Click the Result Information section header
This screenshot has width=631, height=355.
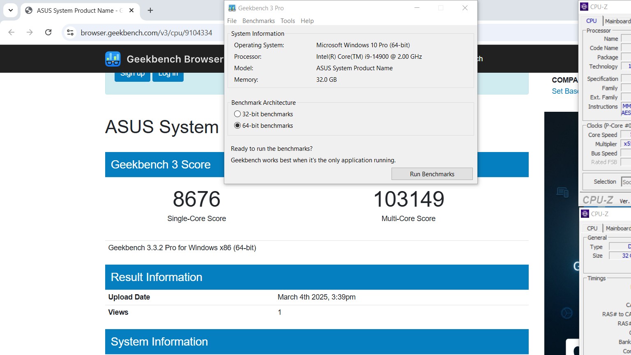tap(317, 277)
